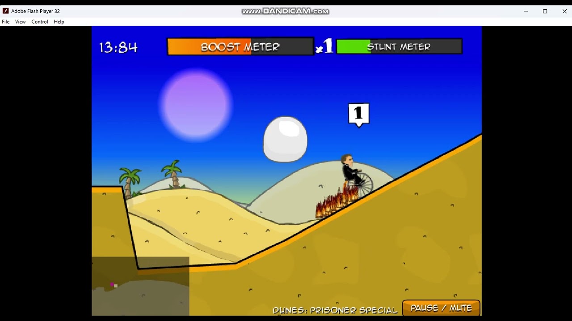Click the Stunt Meter bar

(399, 46)
